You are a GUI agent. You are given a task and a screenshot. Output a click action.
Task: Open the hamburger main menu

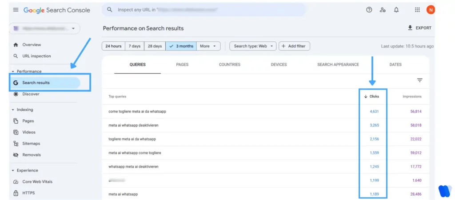coord(16,10)
